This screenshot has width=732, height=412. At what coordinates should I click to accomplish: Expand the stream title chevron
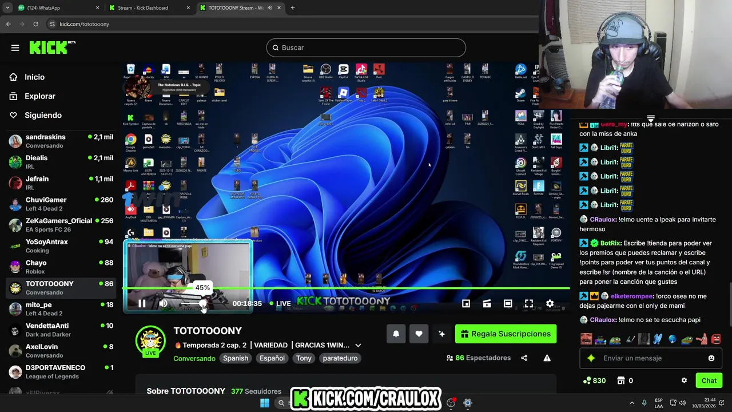point(358,345)
